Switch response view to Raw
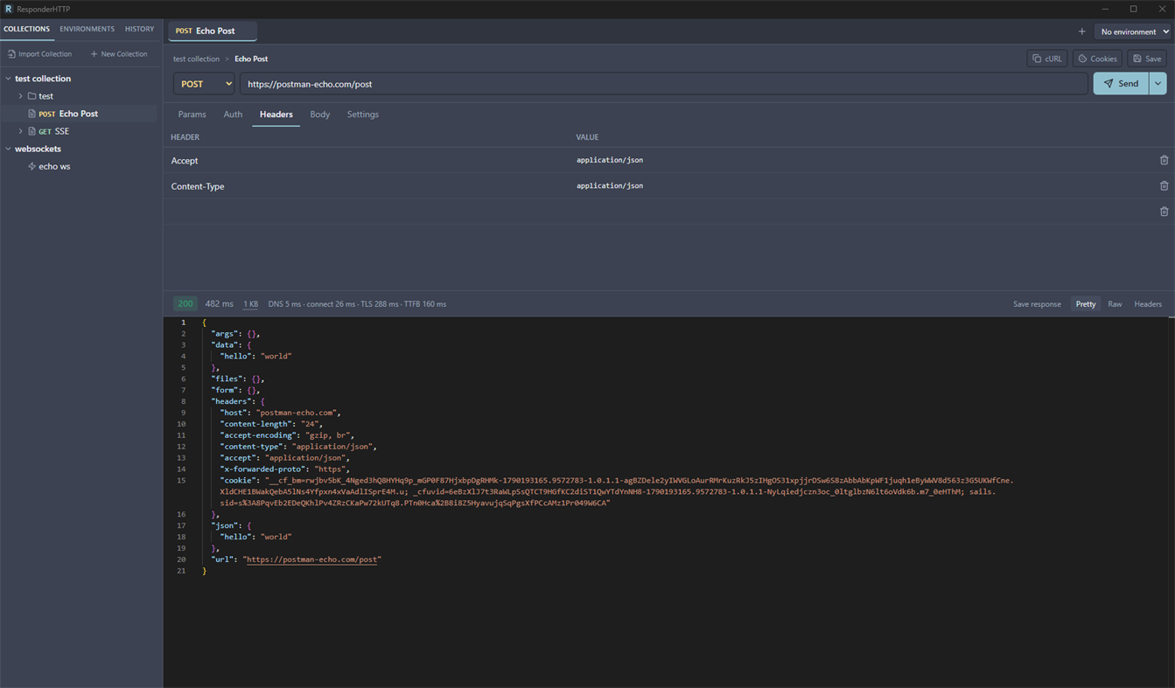 click(x=1115, y=304)
